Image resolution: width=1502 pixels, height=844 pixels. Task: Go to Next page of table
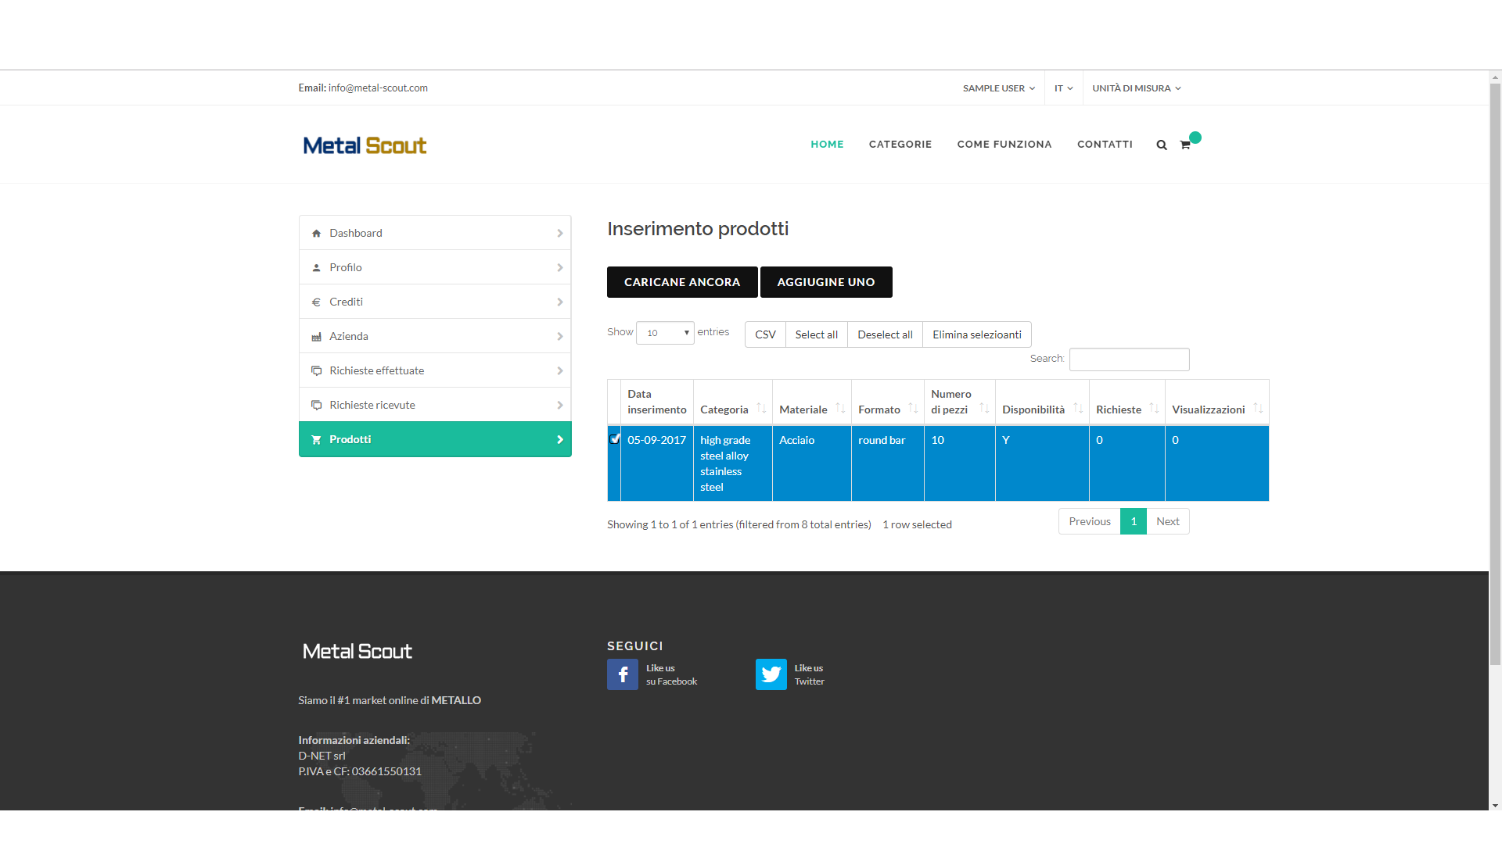1168,521
